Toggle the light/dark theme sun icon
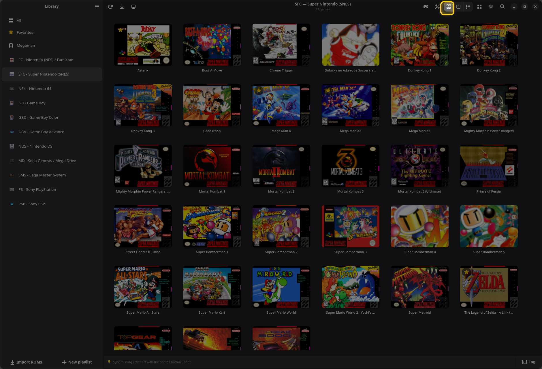This screenshot has height=369, width=542. [491, 7]
